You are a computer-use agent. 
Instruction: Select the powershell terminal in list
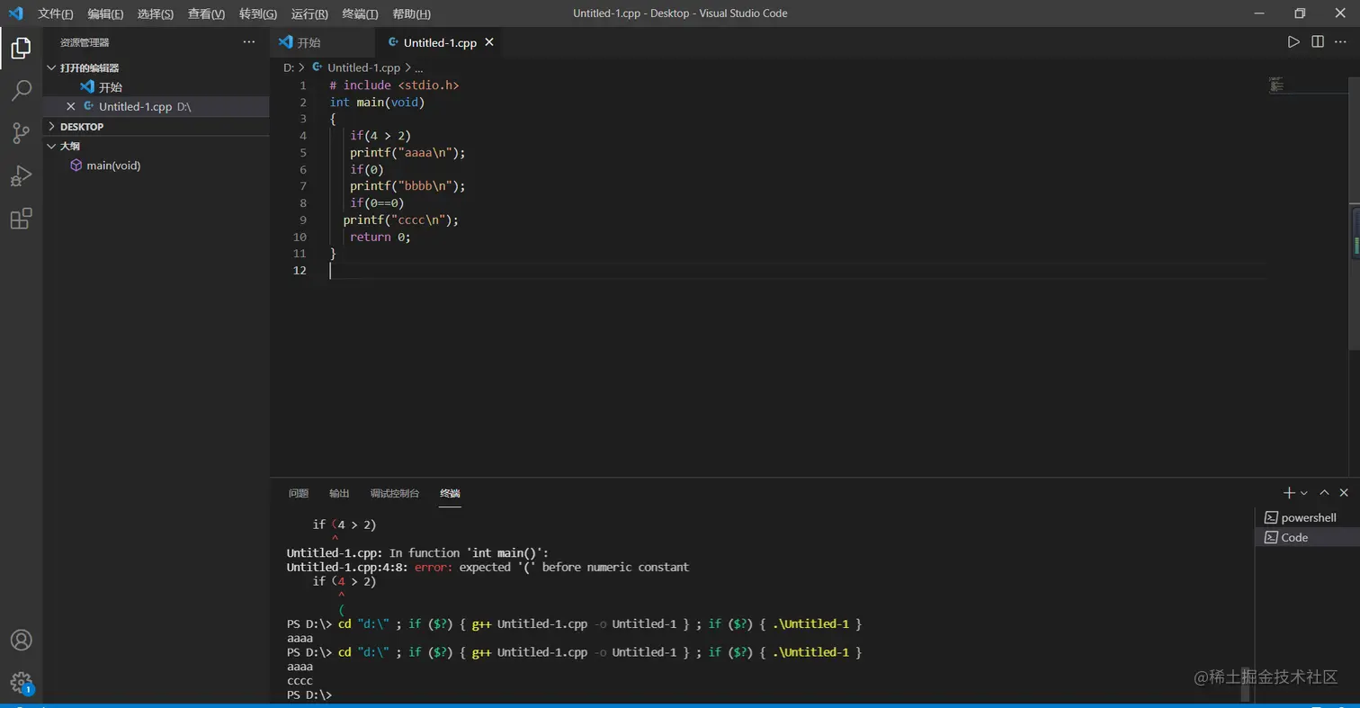[x=1308, y=517]
